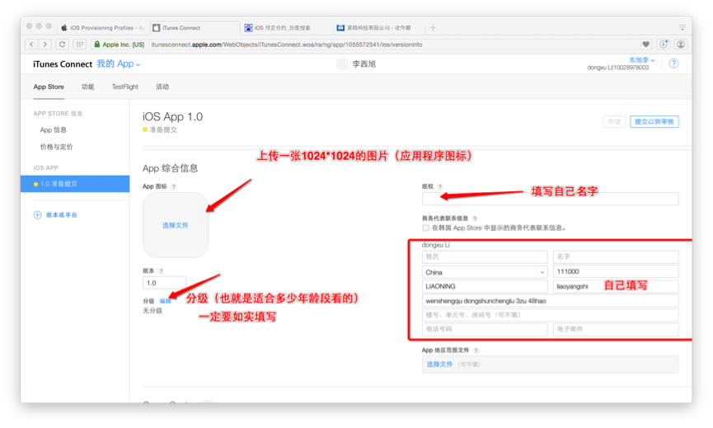Select the 活动 navigation tab

(162, 87)
